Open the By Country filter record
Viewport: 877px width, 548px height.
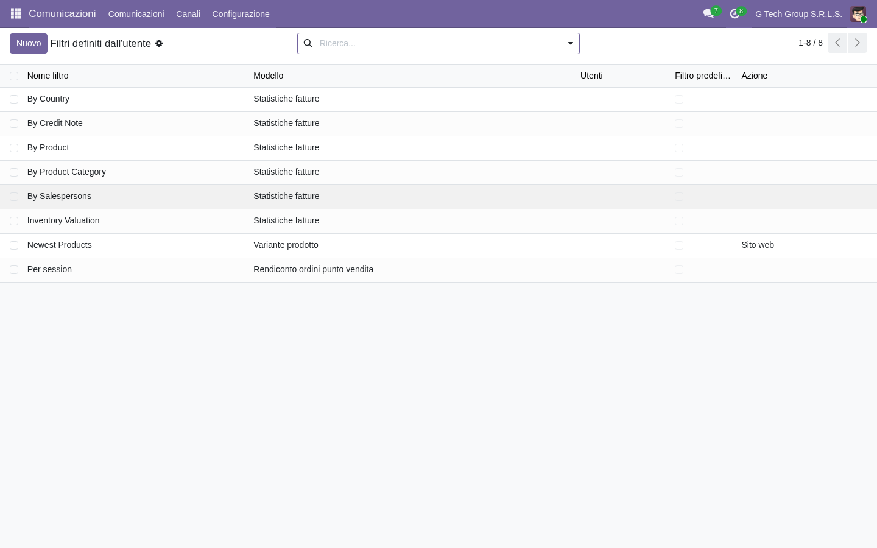coord(48,99)
